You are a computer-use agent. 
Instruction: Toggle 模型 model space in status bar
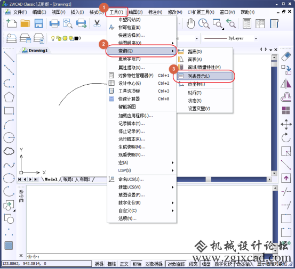pyautogui.click(x=206, y=264)
